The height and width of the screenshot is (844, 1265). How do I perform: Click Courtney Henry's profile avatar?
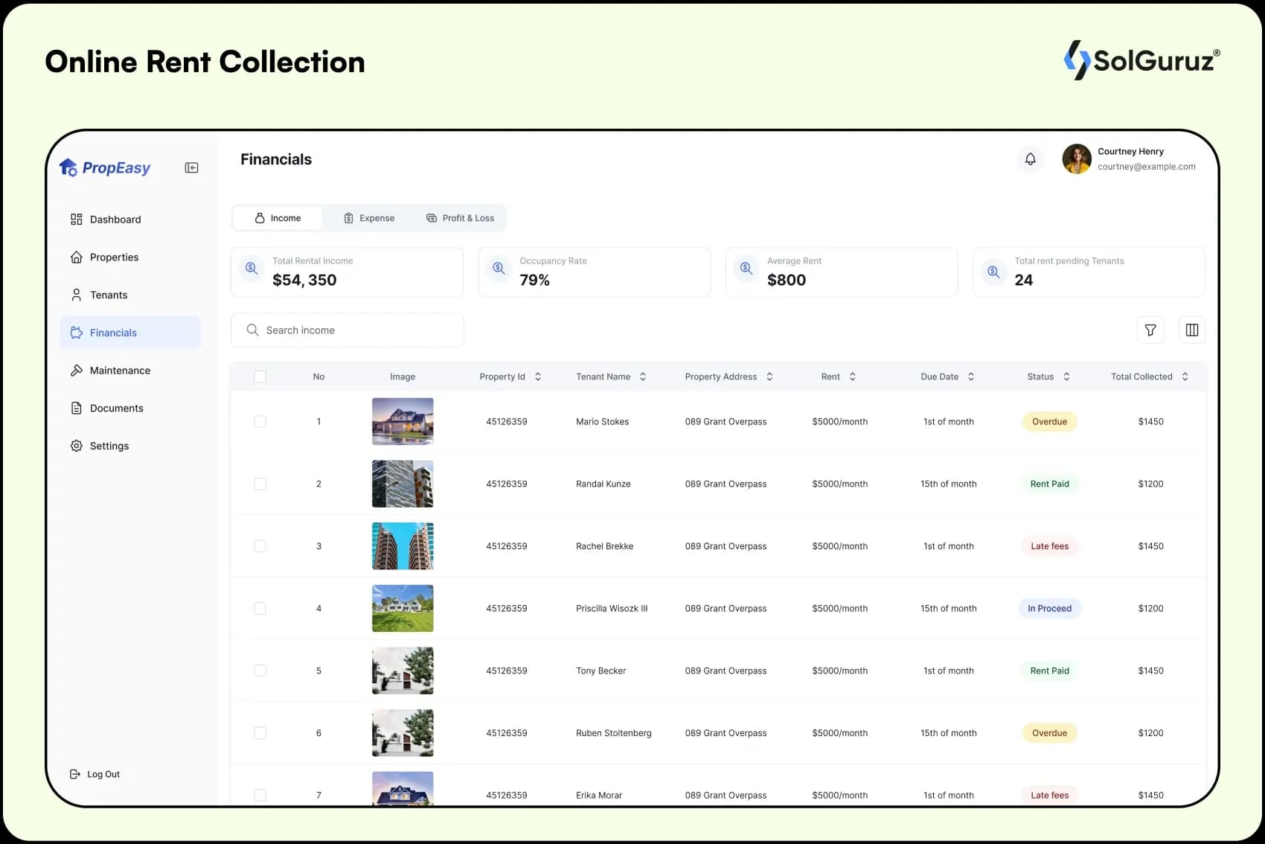tap(1076, 159)
